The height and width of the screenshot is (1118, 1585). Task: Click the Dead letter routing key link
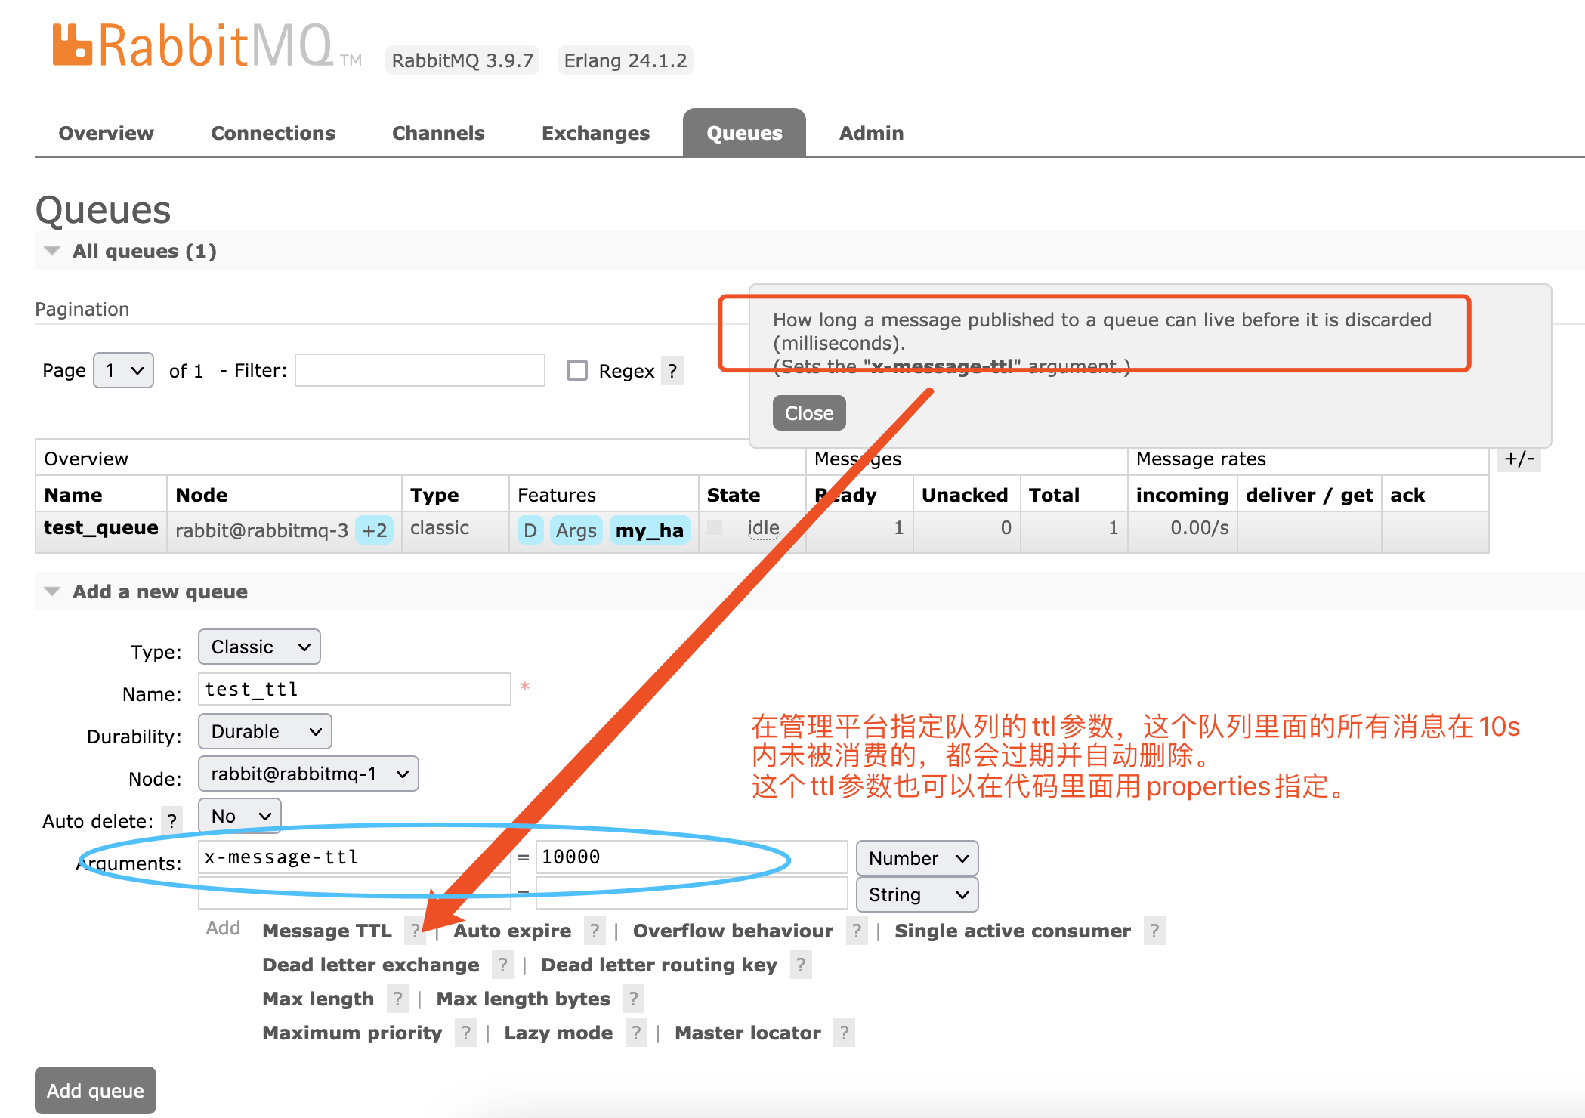point(660,965)
